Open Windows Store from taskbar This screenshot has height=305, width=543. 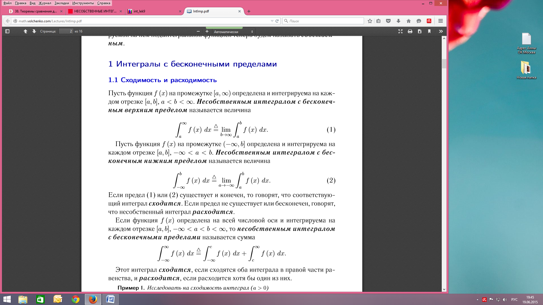tap(40, 299)
